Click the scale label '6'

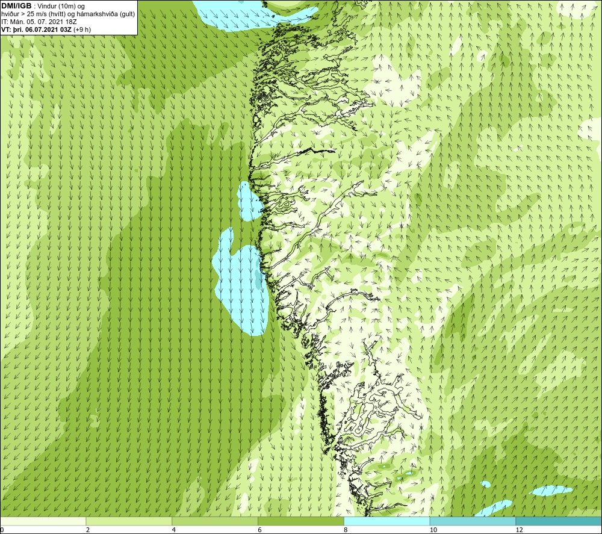260,530
